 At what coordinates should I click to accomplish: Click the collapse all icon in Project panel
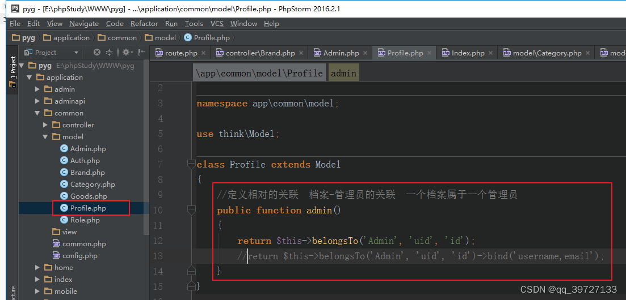click(109, 52)
